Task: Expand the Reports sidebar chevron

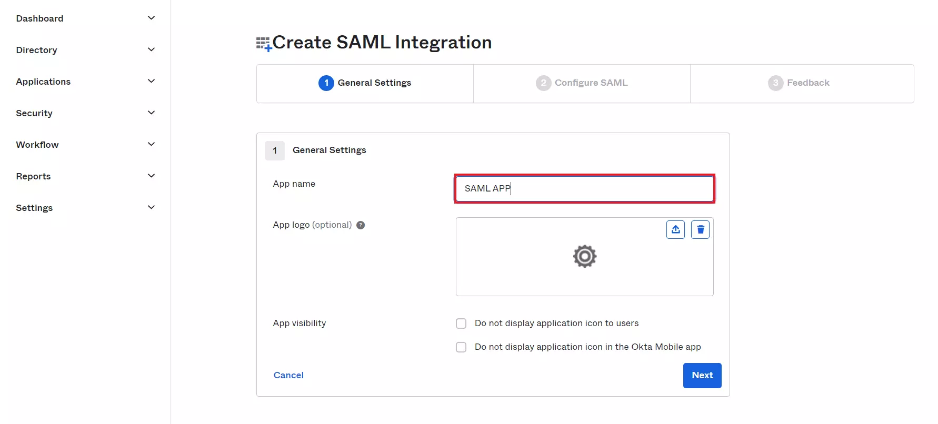Action: [151, 176]
